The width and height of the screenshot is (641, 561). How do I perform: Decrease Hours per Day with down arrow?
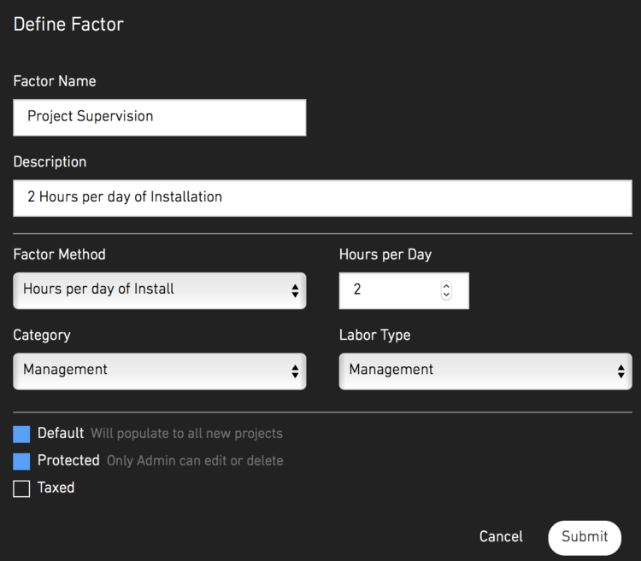[x=446, y=295]
